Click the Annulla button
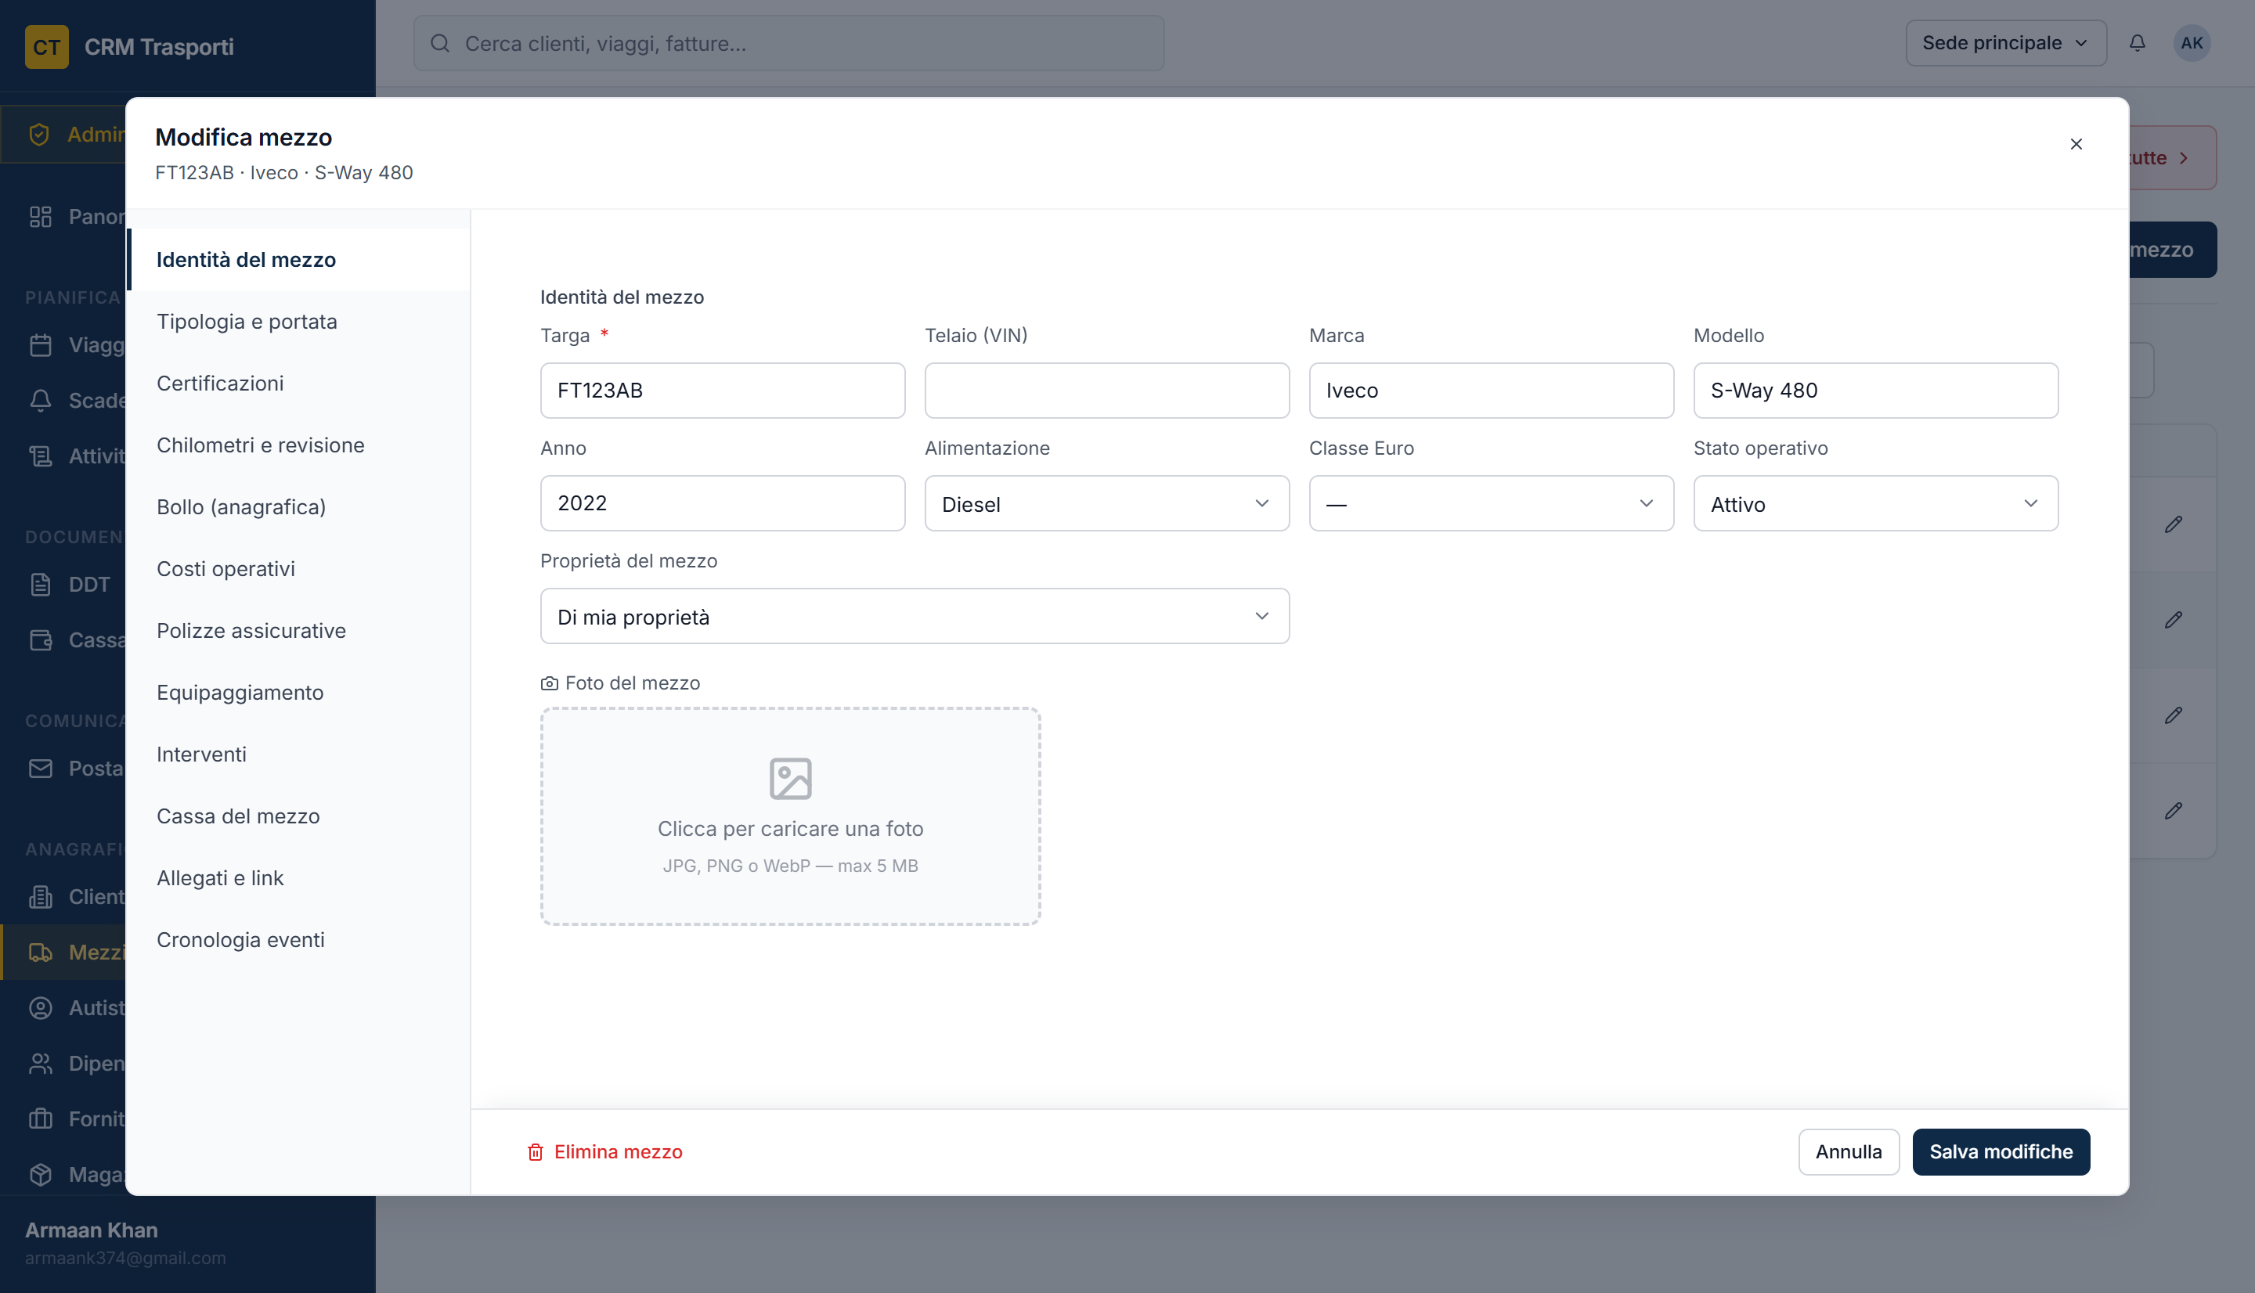This screenshot has width=2255, height=1293. [x=1848, y=1152]
